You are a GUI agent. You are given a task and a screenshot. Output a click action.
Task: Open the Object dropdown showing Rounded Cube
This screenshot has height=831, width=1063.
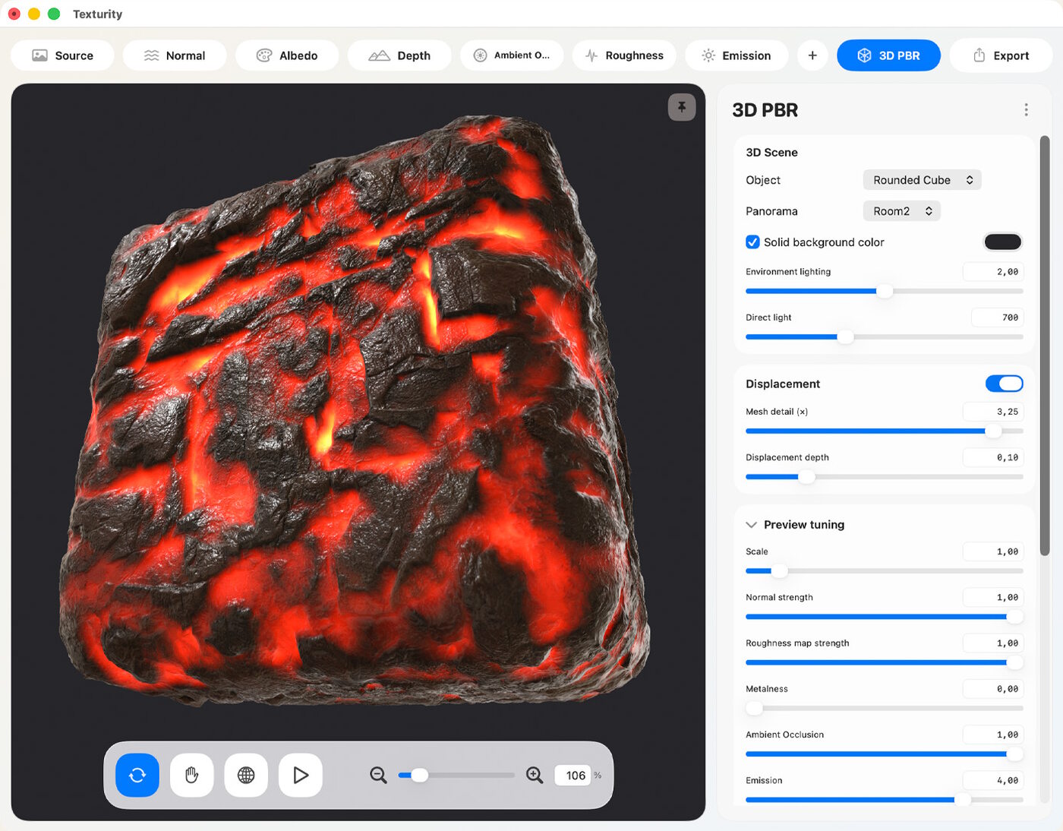tap(923, 180)
